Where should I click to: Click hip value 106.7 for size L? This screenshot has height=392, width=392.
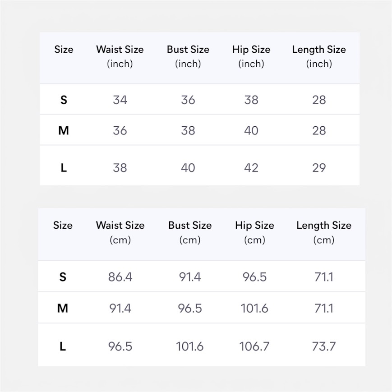click(254, 346)
